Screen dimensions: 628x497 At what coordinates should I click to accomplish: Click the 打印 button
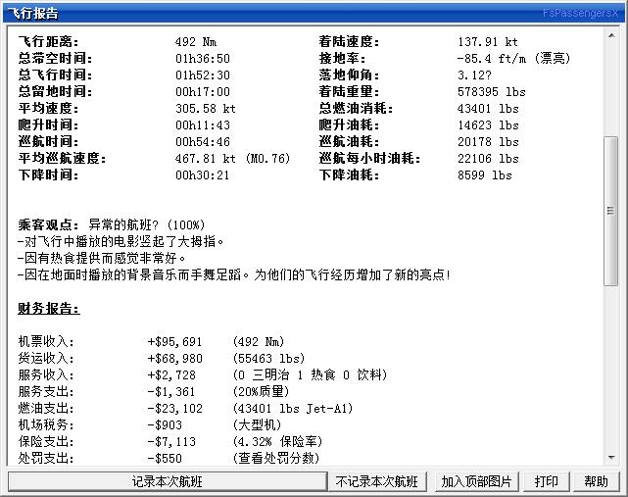point(547,481)
